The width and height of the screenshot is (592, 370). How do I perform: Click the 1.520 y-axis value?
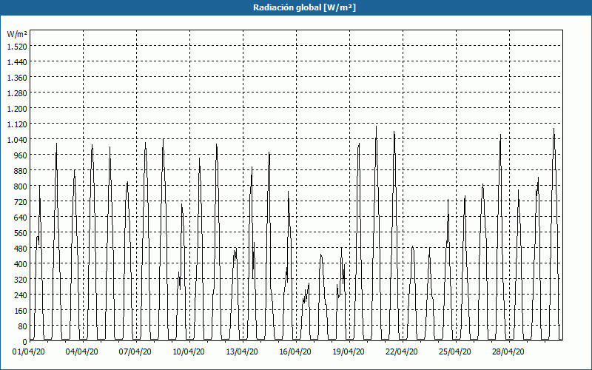coord(17,47)
